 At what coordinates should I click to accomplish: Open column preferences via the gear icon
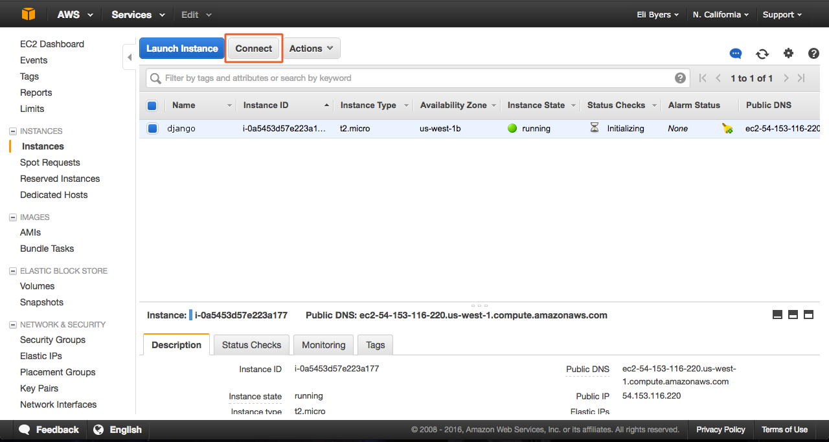click(x=788, y=54)
